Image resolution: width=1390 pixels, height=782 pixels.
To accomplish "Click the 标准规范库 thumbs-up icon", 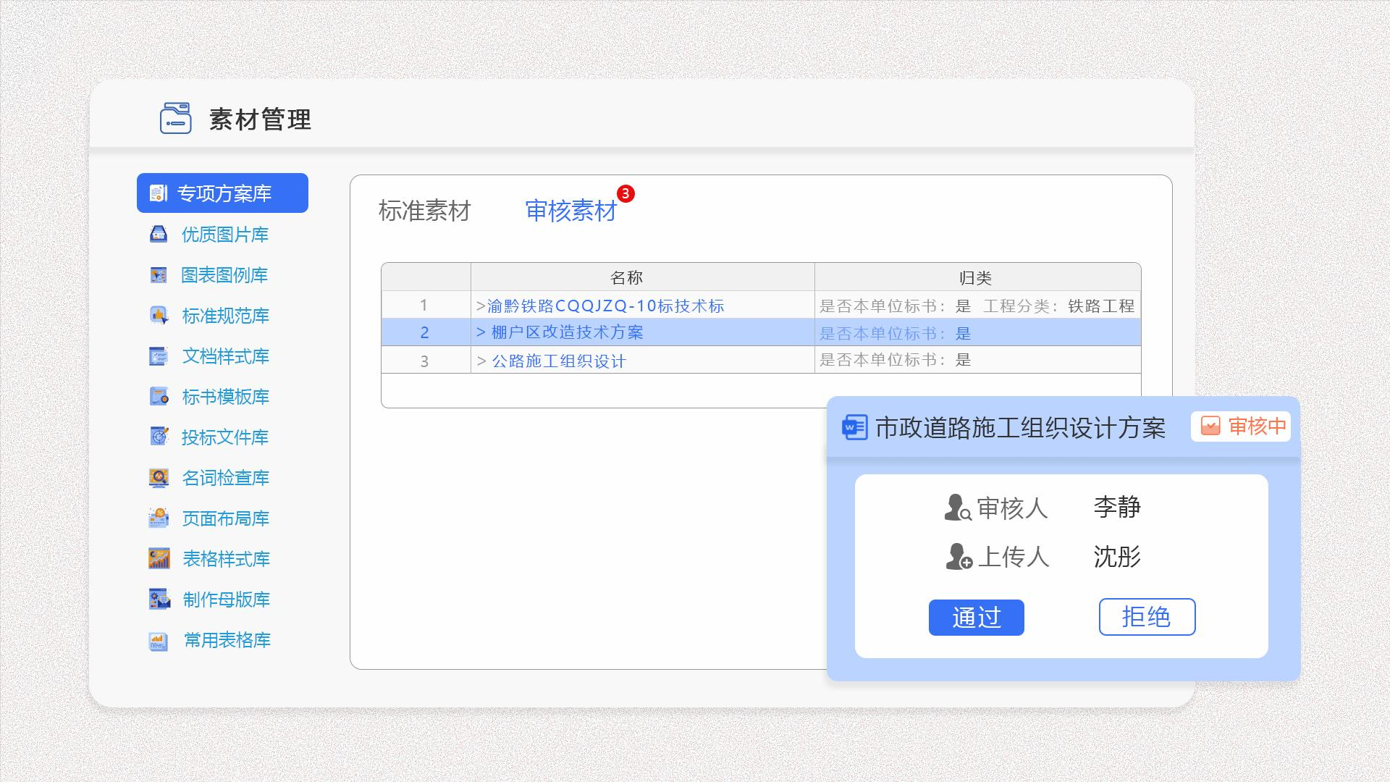I will [x=158, y=316].
